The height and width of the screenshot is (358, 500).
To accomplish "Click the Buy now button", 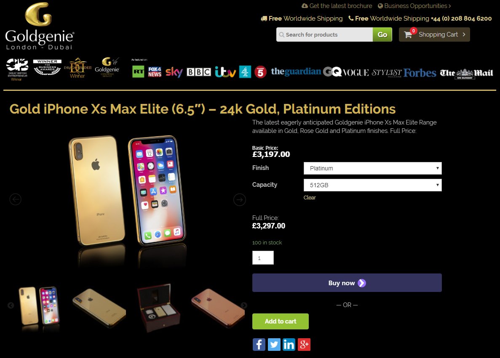I will (x=347, y=283).
